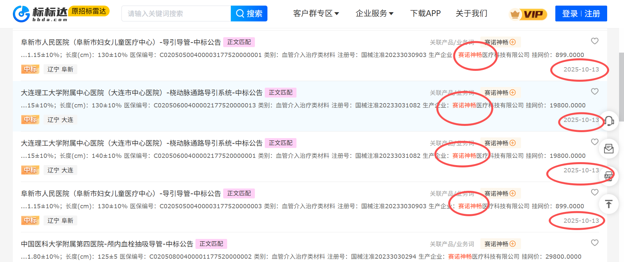The height and width of the screenshot is (262, 624).
Task: Favorite the 中国医科大学附属第四医院 result
Action: pyautogui.click(x=595, y=243)
